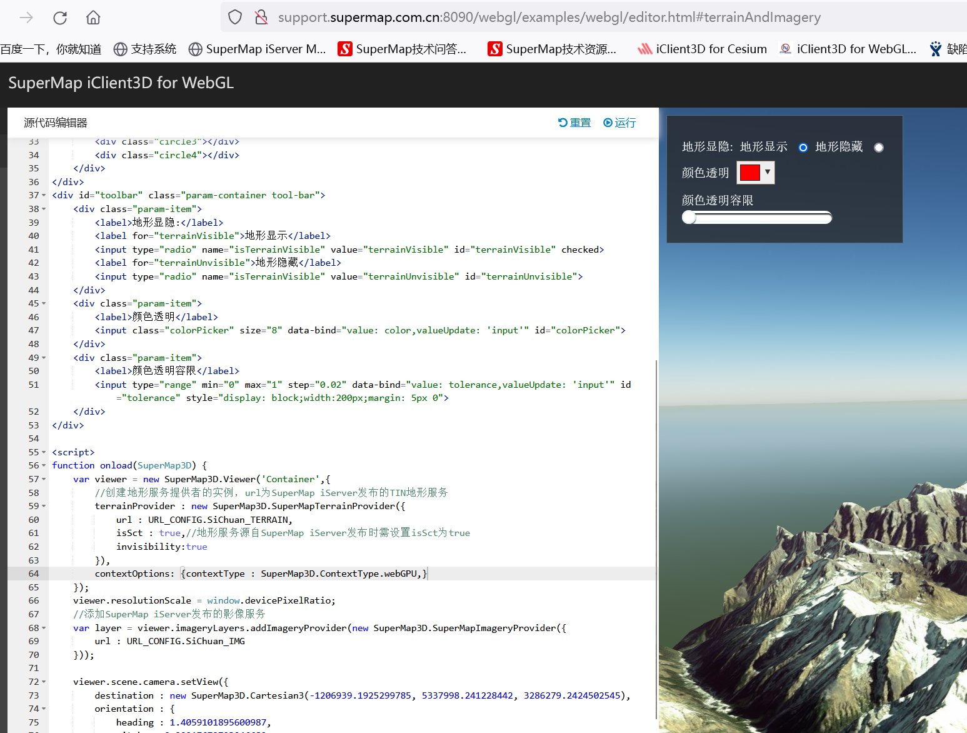The width and height of the screenshot is (967, 733).
Task: Collapse code fold arrow at line 55
Action: tap(44, 452)
